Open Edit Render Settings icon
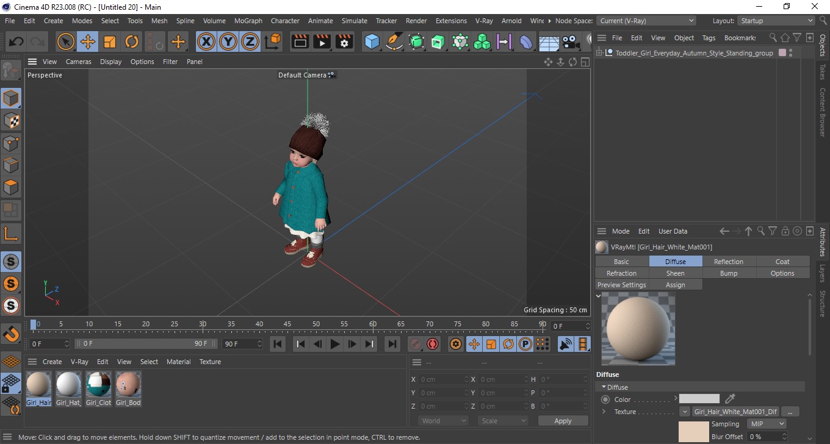This screenshot has height=444, width=830. tap(344, 42)
